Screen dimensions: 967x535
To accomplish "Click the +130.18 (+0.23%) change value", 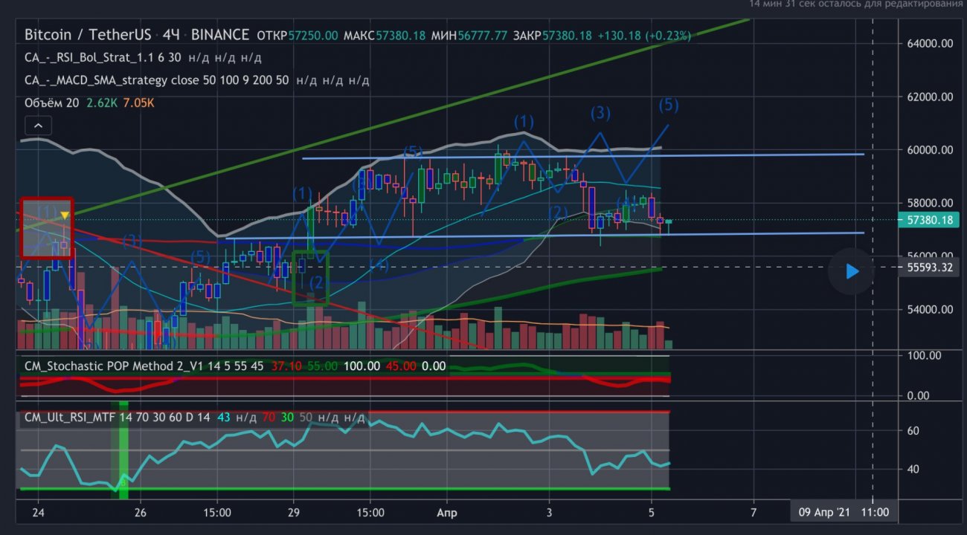I will 644,35.
